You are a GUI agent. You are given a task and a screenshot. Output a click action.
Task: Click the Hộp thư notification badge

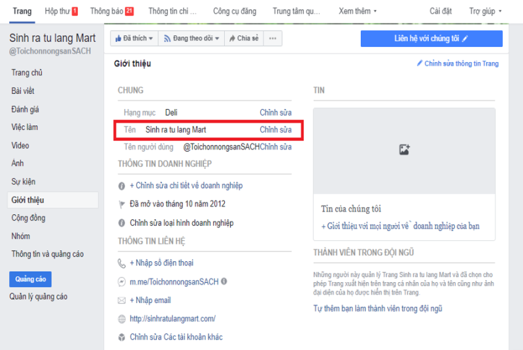coord(75,11)
